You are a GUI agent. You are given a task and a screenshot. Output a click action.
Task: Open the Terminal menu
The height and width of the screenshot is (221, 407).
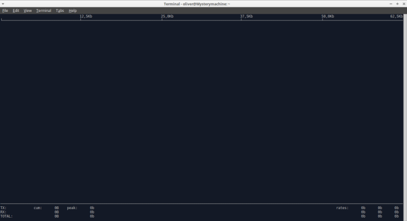coord(44,11)
